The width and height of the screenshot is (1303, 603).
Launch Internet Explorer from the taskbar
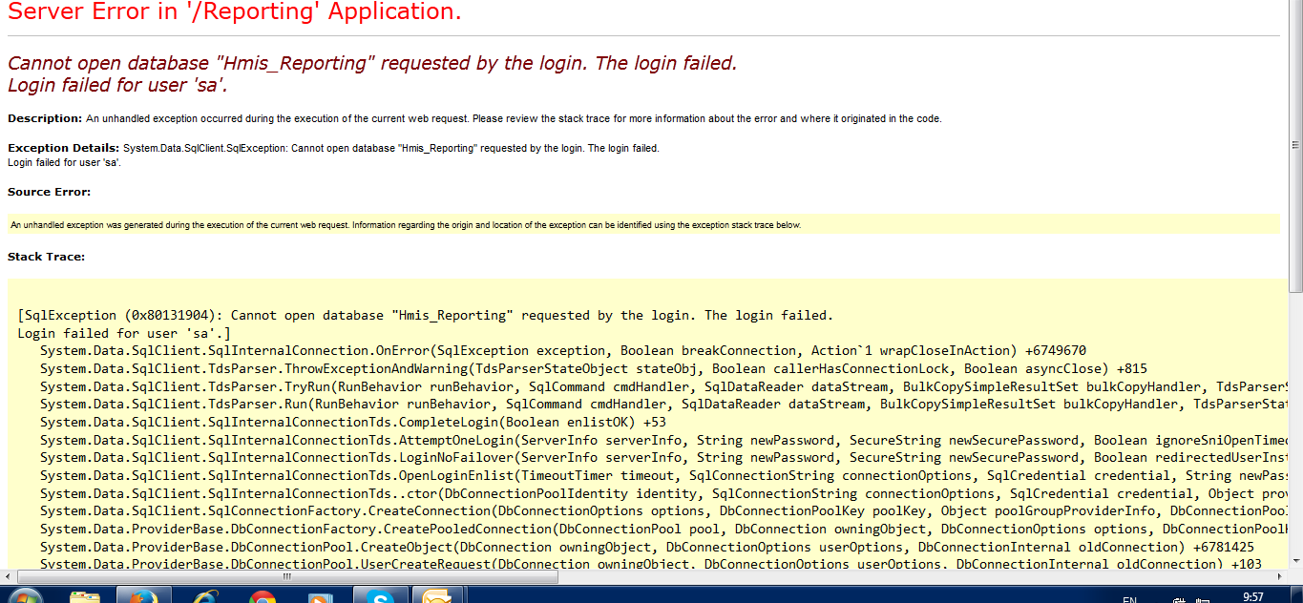point(203,597)
